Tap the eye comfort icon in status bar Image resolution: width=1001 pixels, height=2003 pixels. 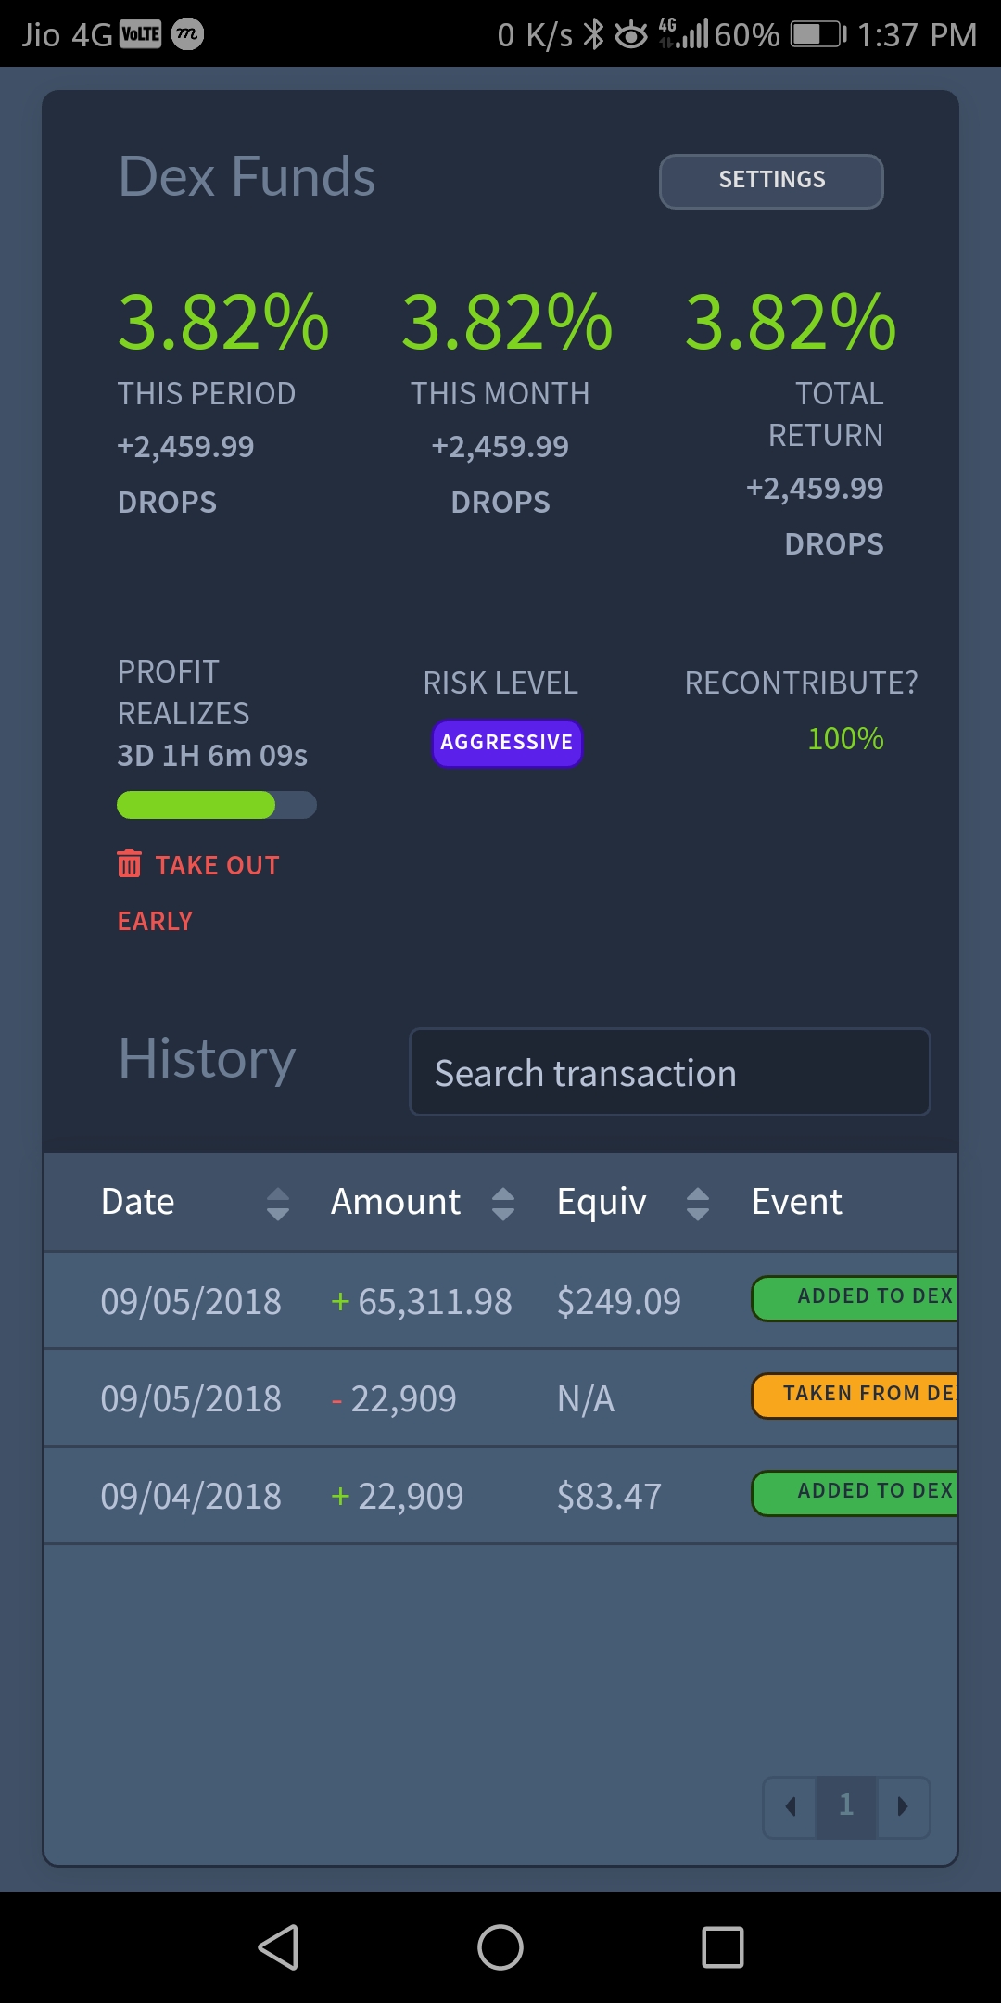632,35
